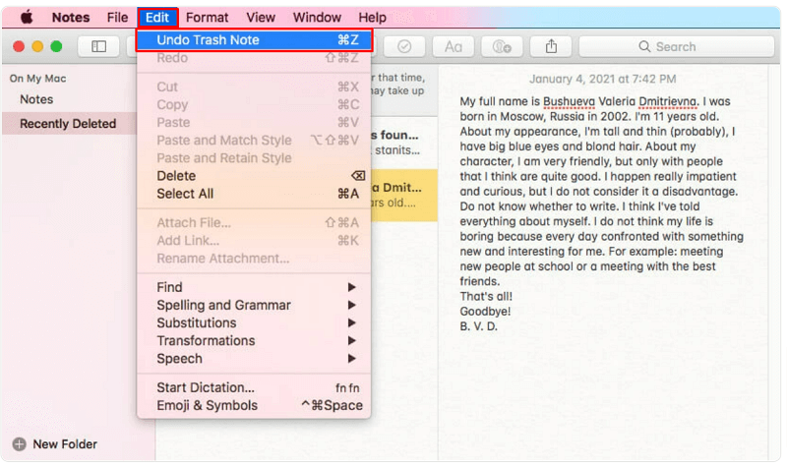The width and height of the screenshot is (787, 467).
Task: Click the note date January 4, 2021
Action: [x=602, y=79]
